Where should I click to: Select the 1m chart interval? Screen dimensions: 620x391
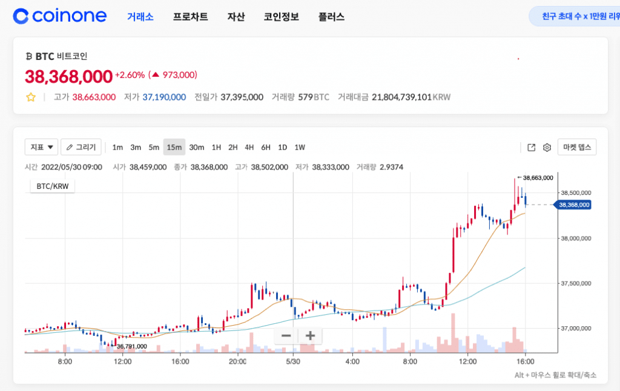click(117, 148)
